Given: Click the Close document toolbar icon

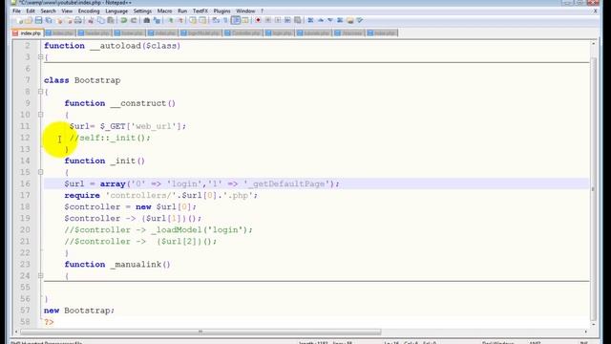Looking at the screenshot, I should tap(59, 20).
